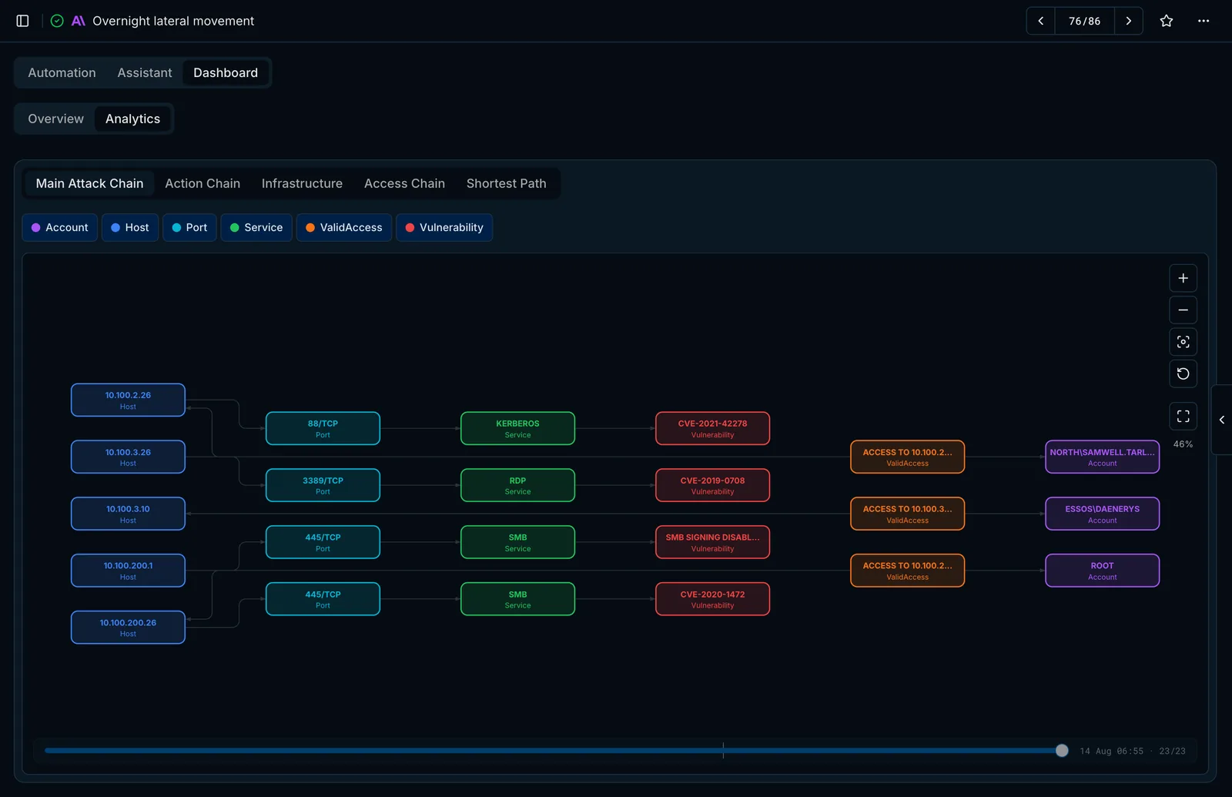Select the SMB SIGNING DISABL... node
Image resolution: width=1232 pixels, height=797 pixels.
(712, 542)
